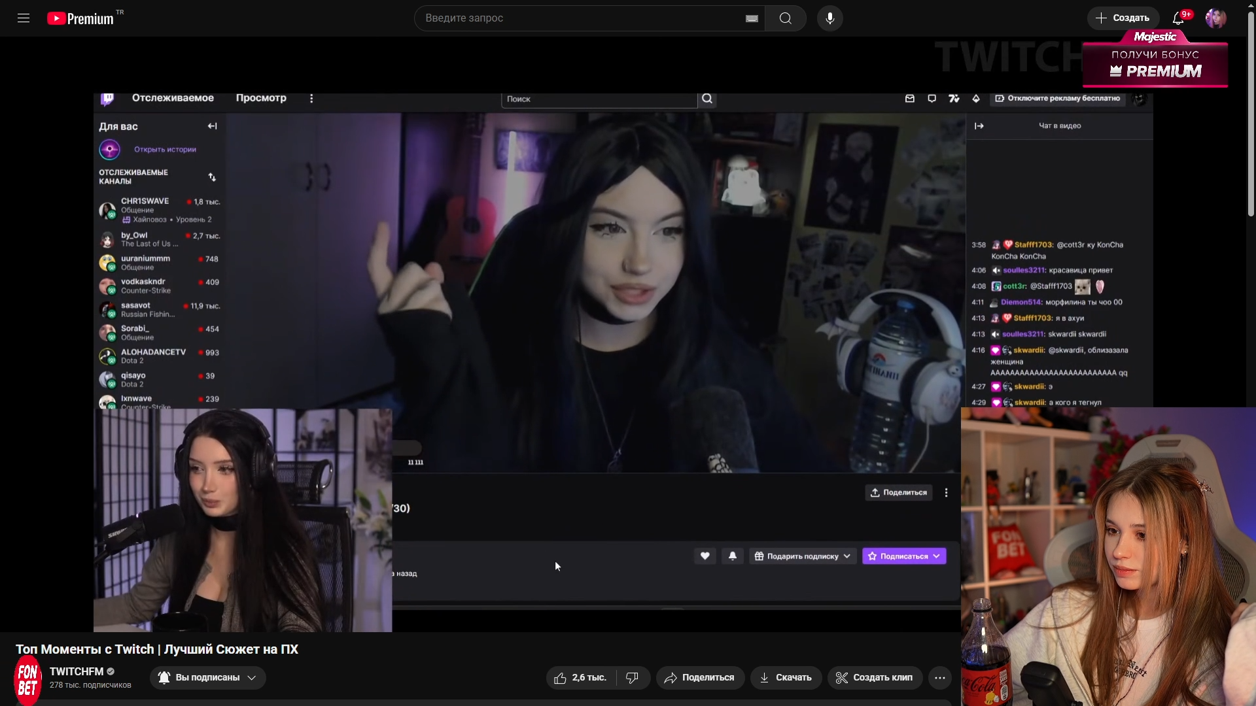Click the Majestic Premium bonus banner

pyautogui.click(x=1155, y=60)
